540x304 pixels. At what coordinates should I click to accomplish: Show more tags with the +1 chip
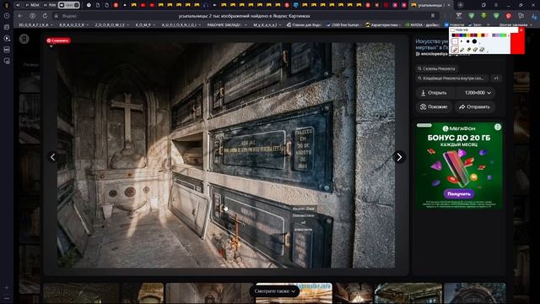(x=496, y=79)
